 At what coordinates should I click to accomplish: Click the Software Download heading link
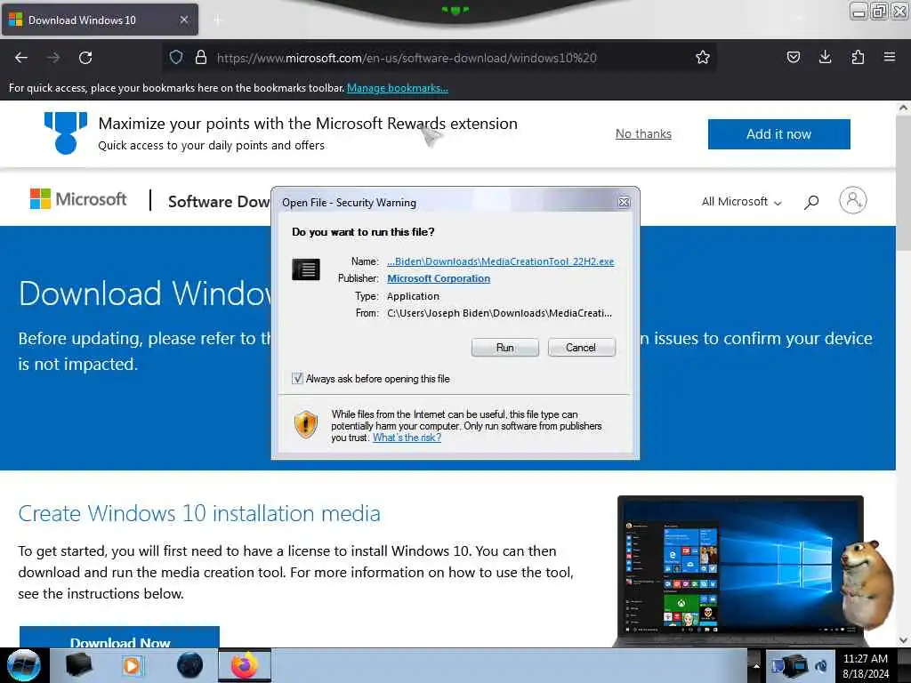(x=219, y=202)
